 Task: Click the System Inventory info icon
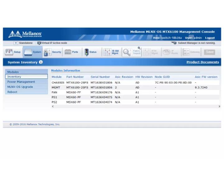[x=41, y=62]
